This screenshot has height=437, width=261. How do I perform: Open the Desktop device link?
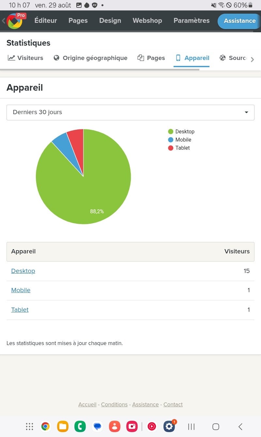(x=23, y=271)
